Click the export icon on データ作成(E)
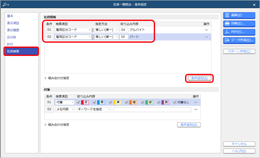The width and height of the screenshot is (260, 158). [227, 40]
